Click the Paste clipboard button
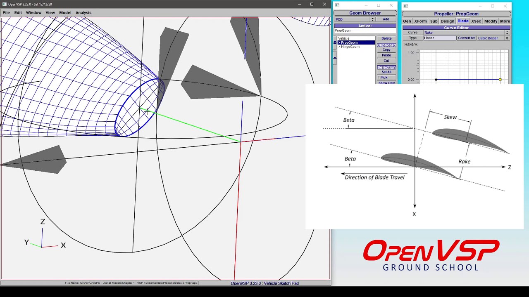This screenshot has width=529, height=297. click(x=386, y=55)
